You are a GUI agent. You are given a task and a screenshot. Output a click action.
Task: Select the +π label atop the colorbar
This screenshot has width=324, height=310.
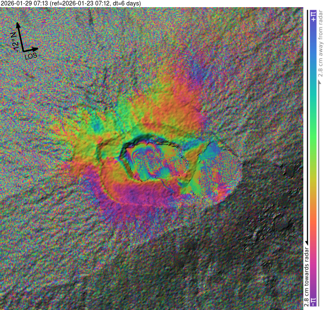click(313, 16)
